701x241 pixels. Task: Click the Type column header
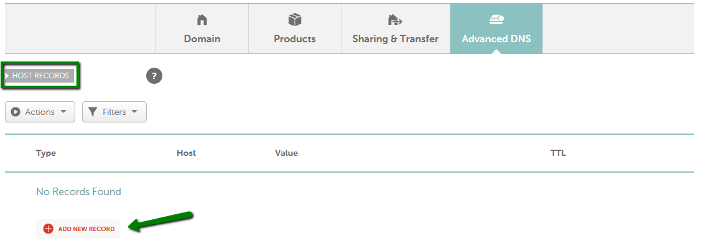click(46, 153)
